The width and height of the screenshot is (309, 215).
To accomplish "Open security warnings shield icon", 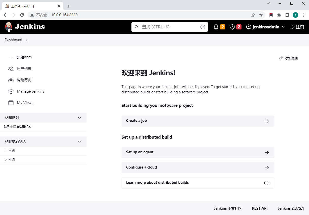I will tap(232, 27).
